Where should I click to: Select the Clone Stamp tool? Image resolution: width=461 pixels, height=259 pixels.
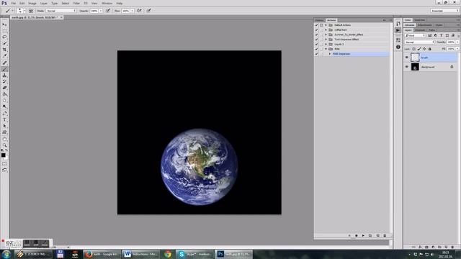[x=4, y=76]
